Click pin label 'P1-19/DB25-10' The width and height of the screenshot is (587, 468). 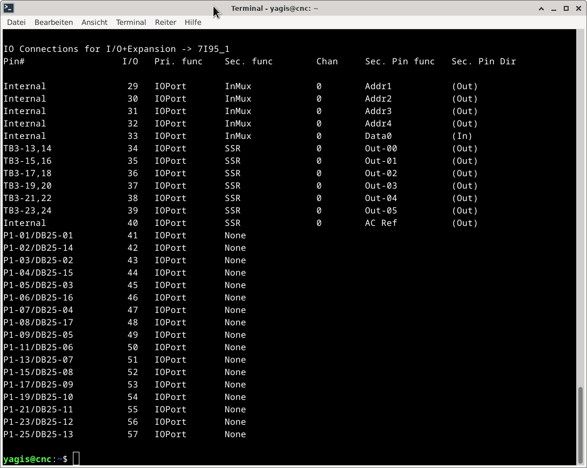(x=38, y=397)
